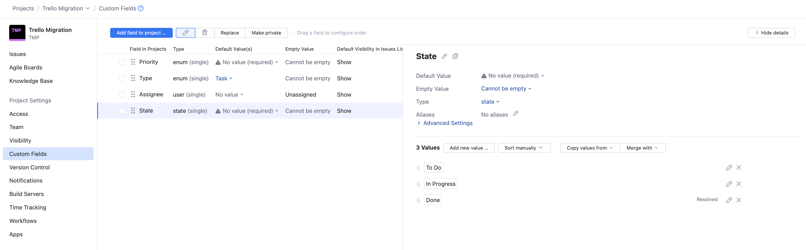Click the pencil icon next to the State heading
This screenshot has height=250, width=806.
(444, 56)
